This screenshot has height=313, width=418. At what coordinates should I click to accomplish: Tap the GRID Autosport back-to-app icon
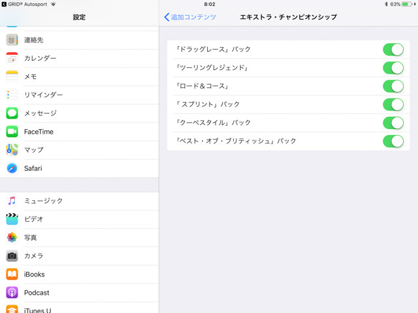[4, 5]
